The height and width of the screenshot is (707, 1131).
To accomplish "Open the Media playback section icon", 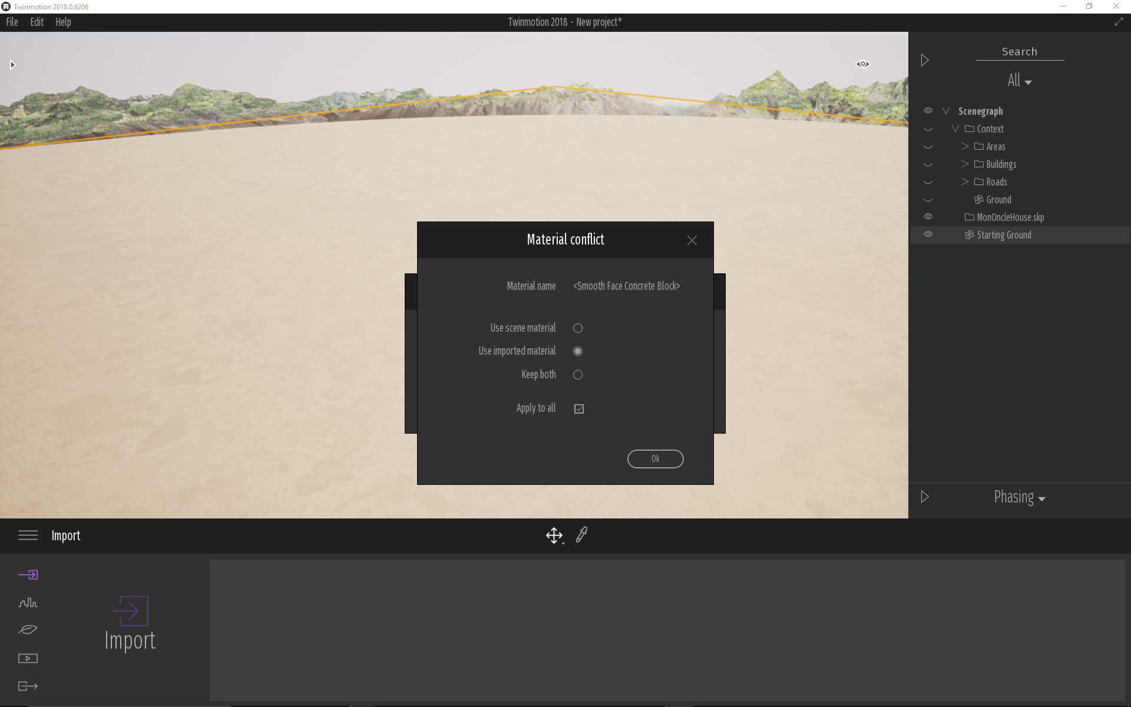I will [28, 658].
